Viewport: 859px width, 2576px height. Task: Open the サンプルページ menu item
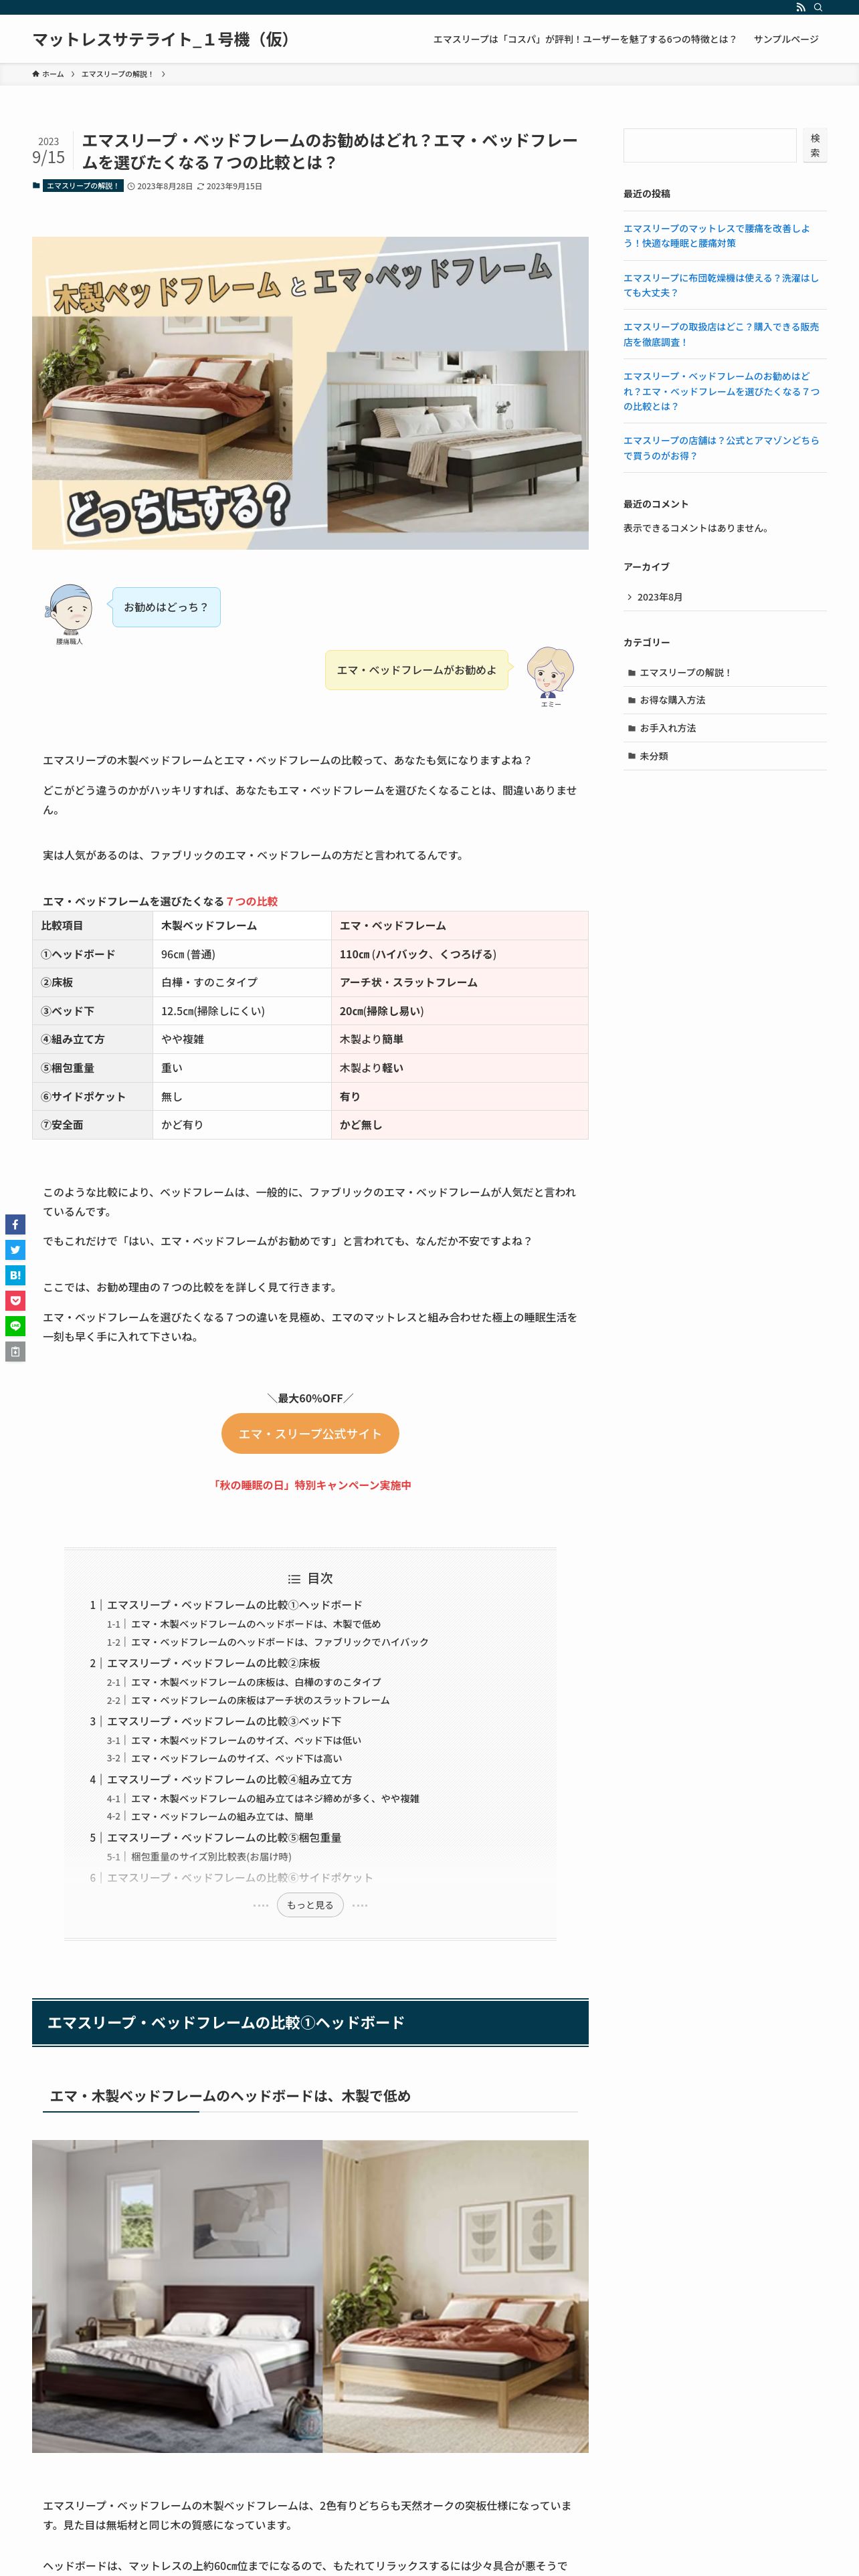click(x=786, y=39)
